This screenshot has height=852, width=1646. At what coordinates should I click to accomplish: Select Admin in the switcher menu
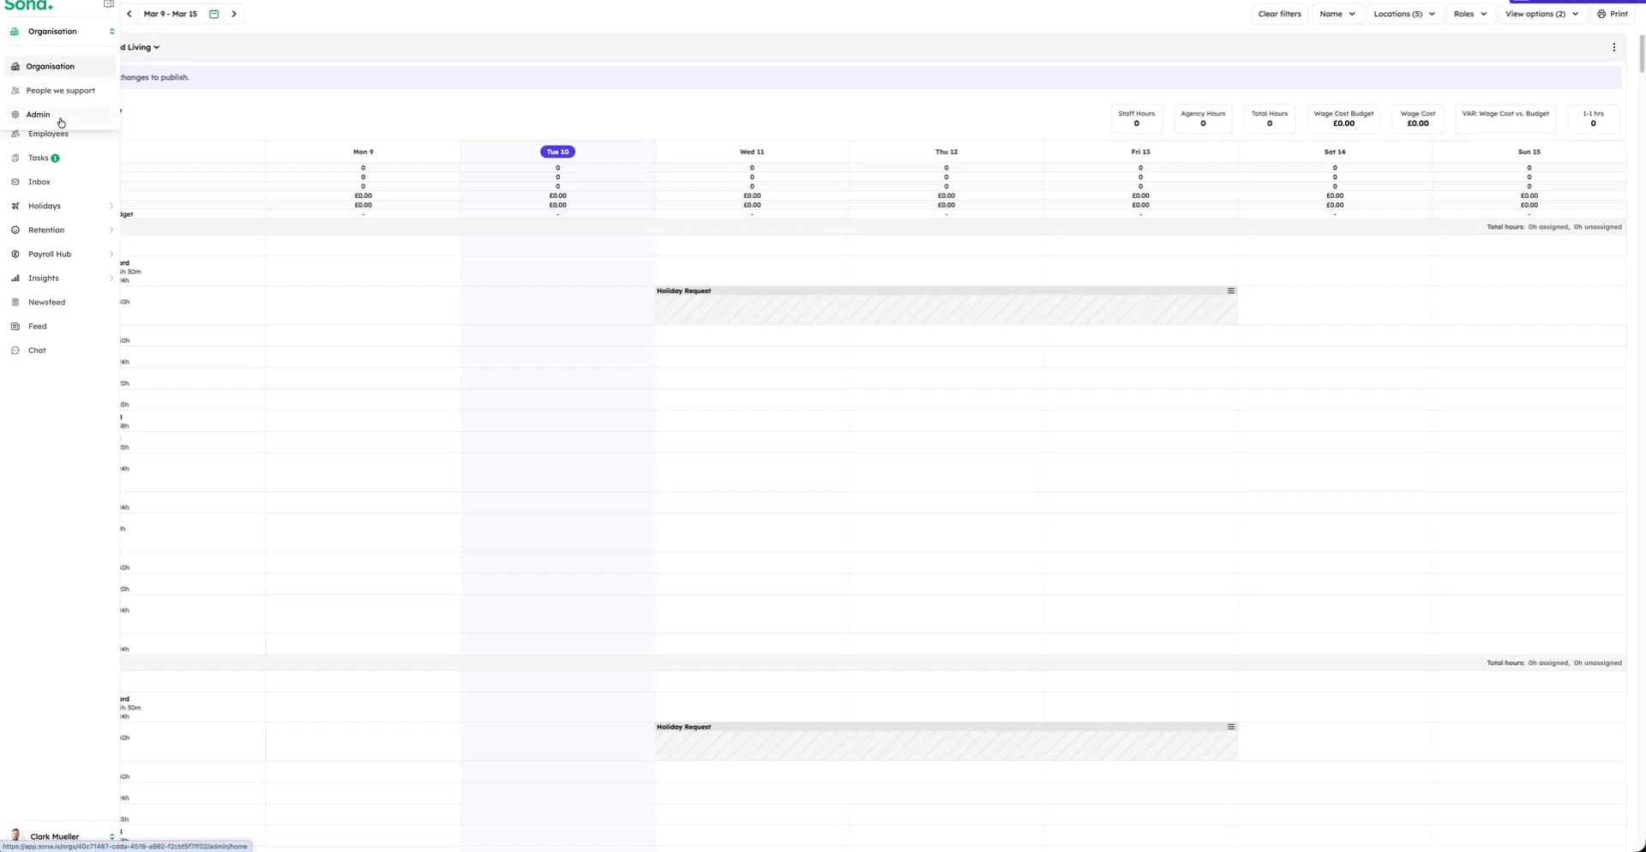60,114
